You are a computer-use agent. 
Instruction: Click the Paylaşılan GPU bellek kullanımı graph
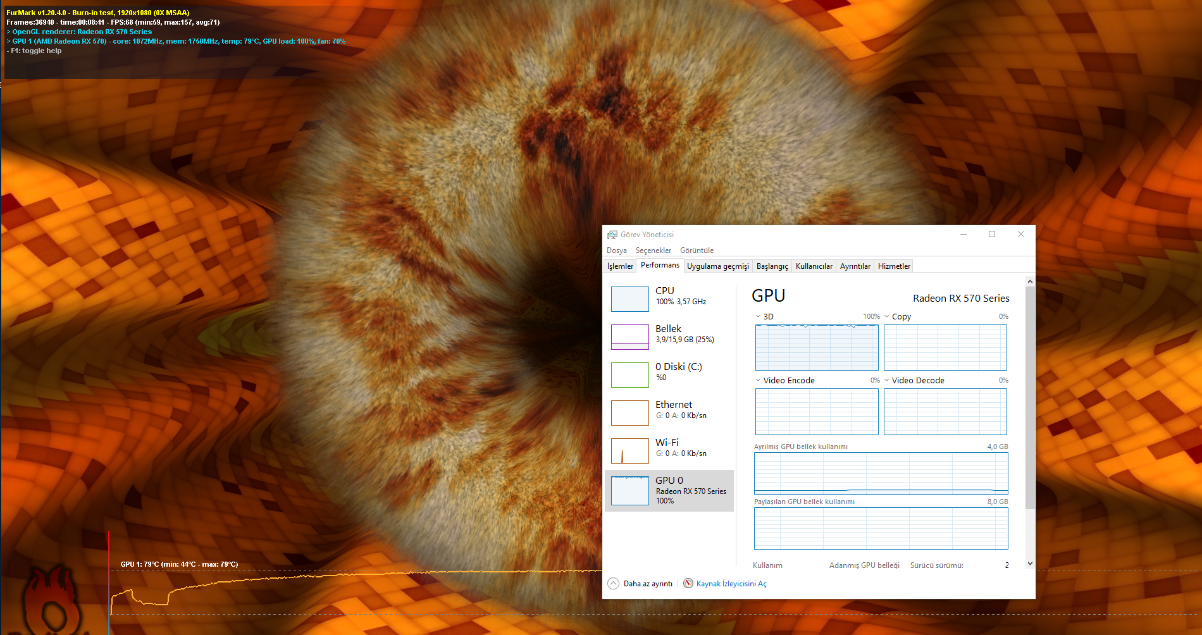point(881,528)
